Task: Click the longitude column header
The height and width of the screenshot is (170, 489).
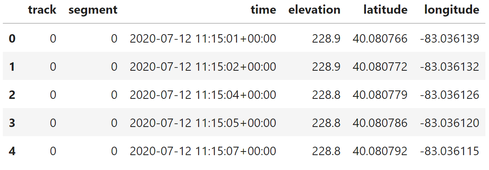Action: [x=452, y=10]
